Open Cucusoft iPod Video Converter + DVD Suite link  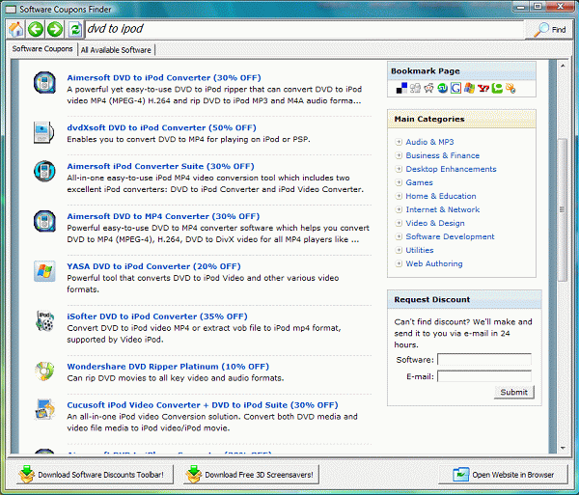[x=203, y=405]
